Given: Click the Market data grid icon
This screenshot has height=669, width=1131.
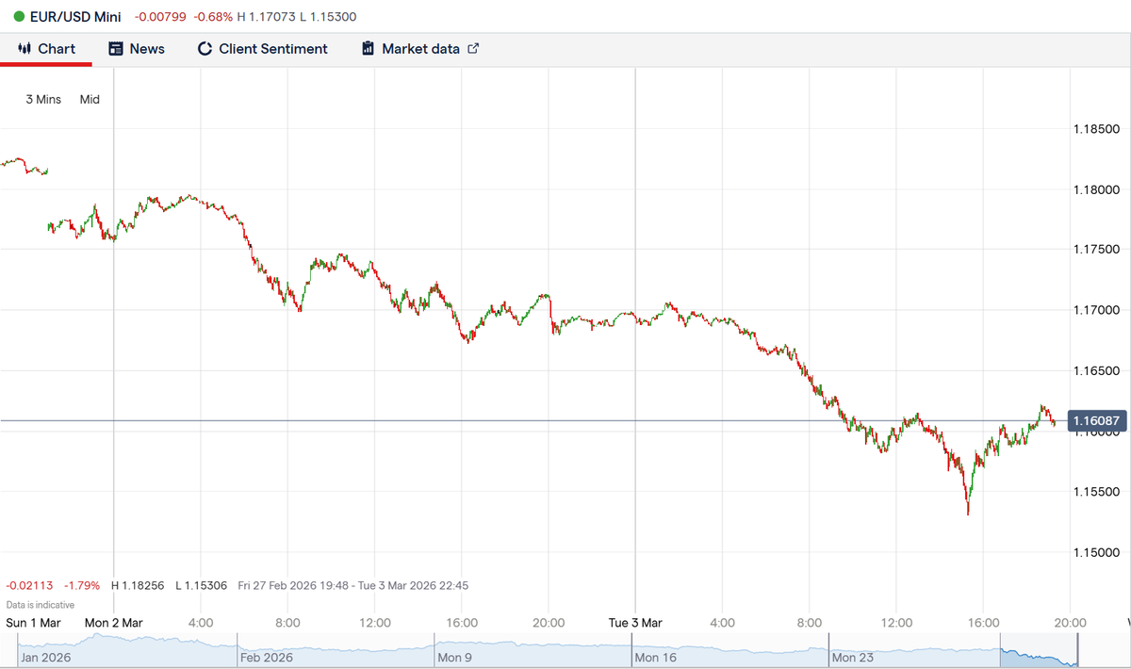Looking at the screenshot, I should (367, 48).
